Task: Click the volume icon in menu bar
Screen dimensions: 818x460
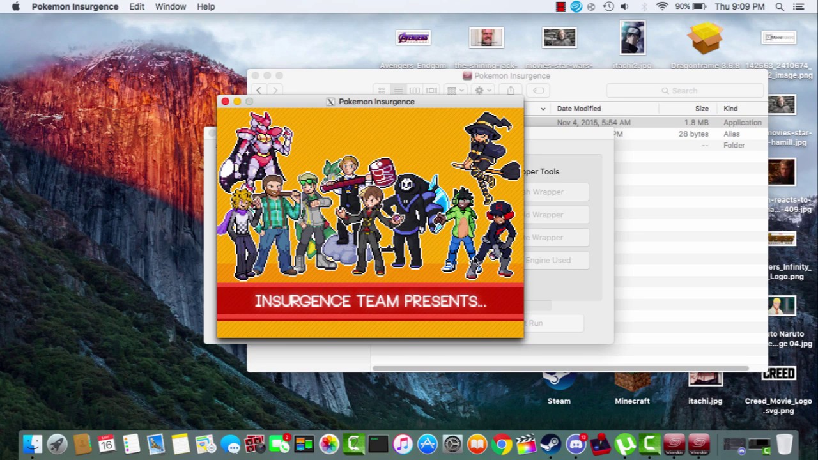Action: pos(624,6)
